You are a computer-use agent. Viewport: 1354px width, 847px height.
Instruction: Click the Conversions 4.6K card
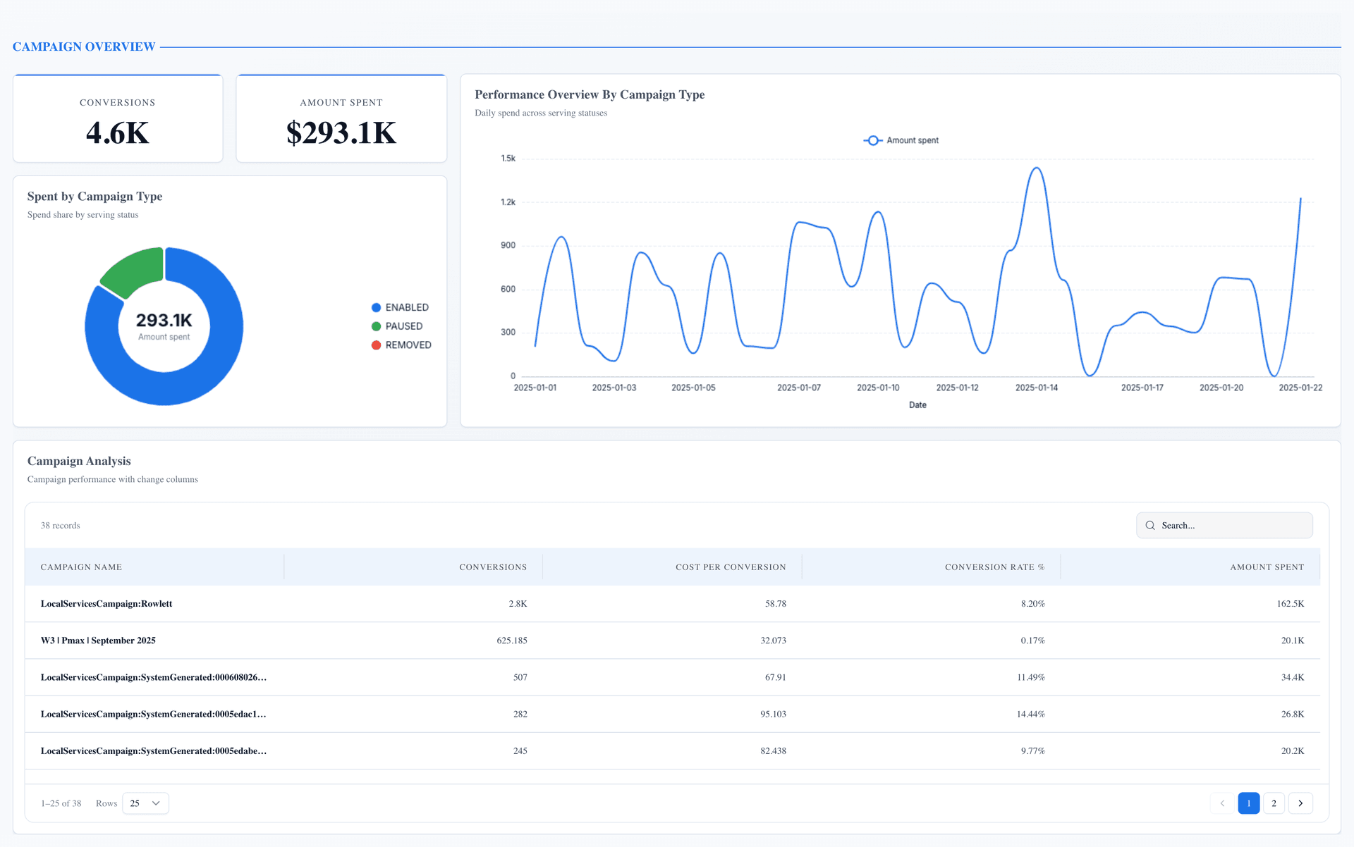point(118,118)
